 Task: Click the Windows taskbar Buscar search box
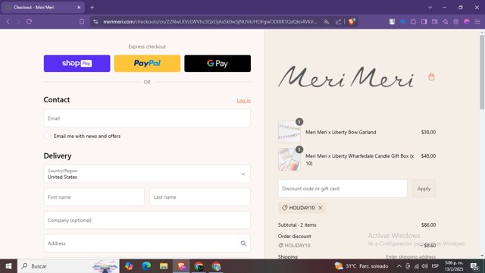click(69, 266)
